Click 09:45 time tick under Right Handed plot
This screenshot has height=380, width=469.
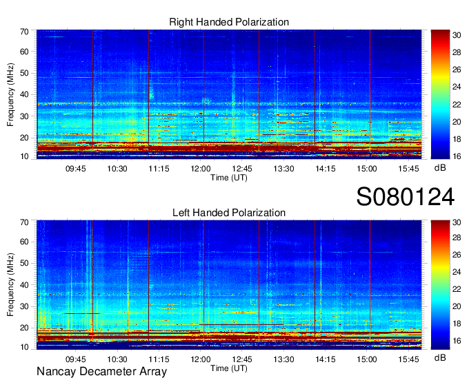tap(76, 169)
